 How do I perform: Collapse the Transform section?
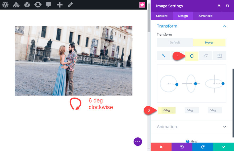pos(224,26)
